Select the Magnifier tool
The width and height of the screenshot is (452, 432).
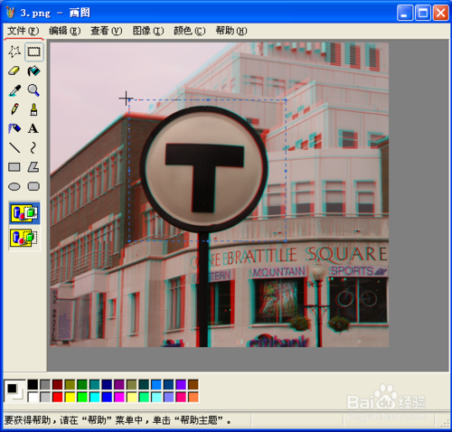point(33,90)
